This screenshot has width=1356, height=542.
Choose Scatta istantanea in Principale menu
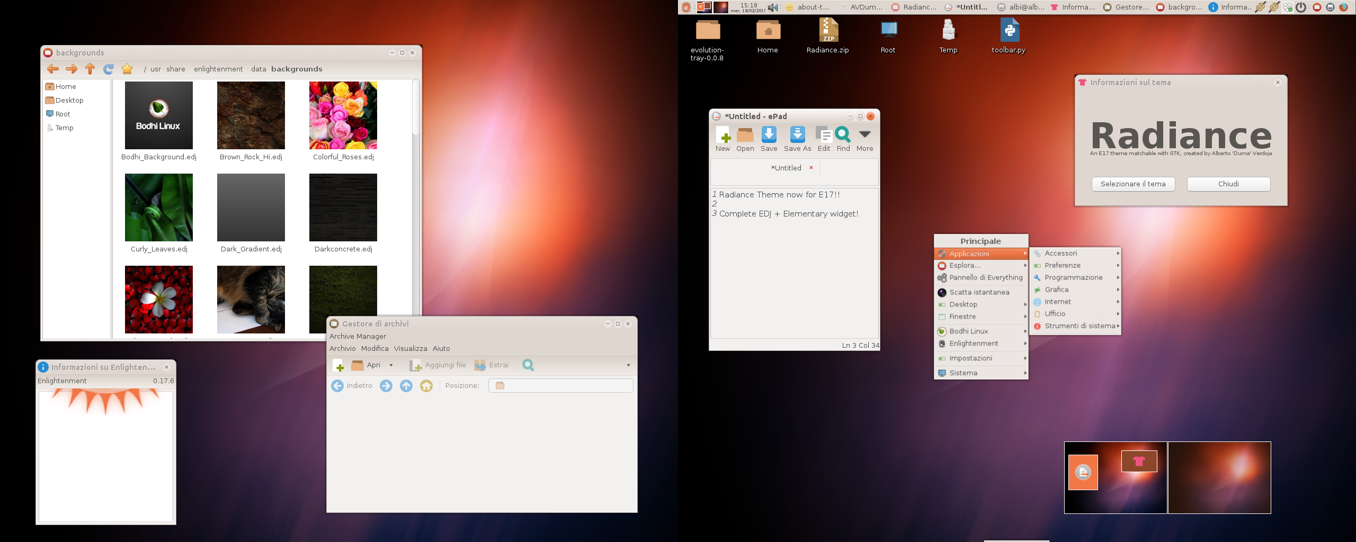click(981, 292)
